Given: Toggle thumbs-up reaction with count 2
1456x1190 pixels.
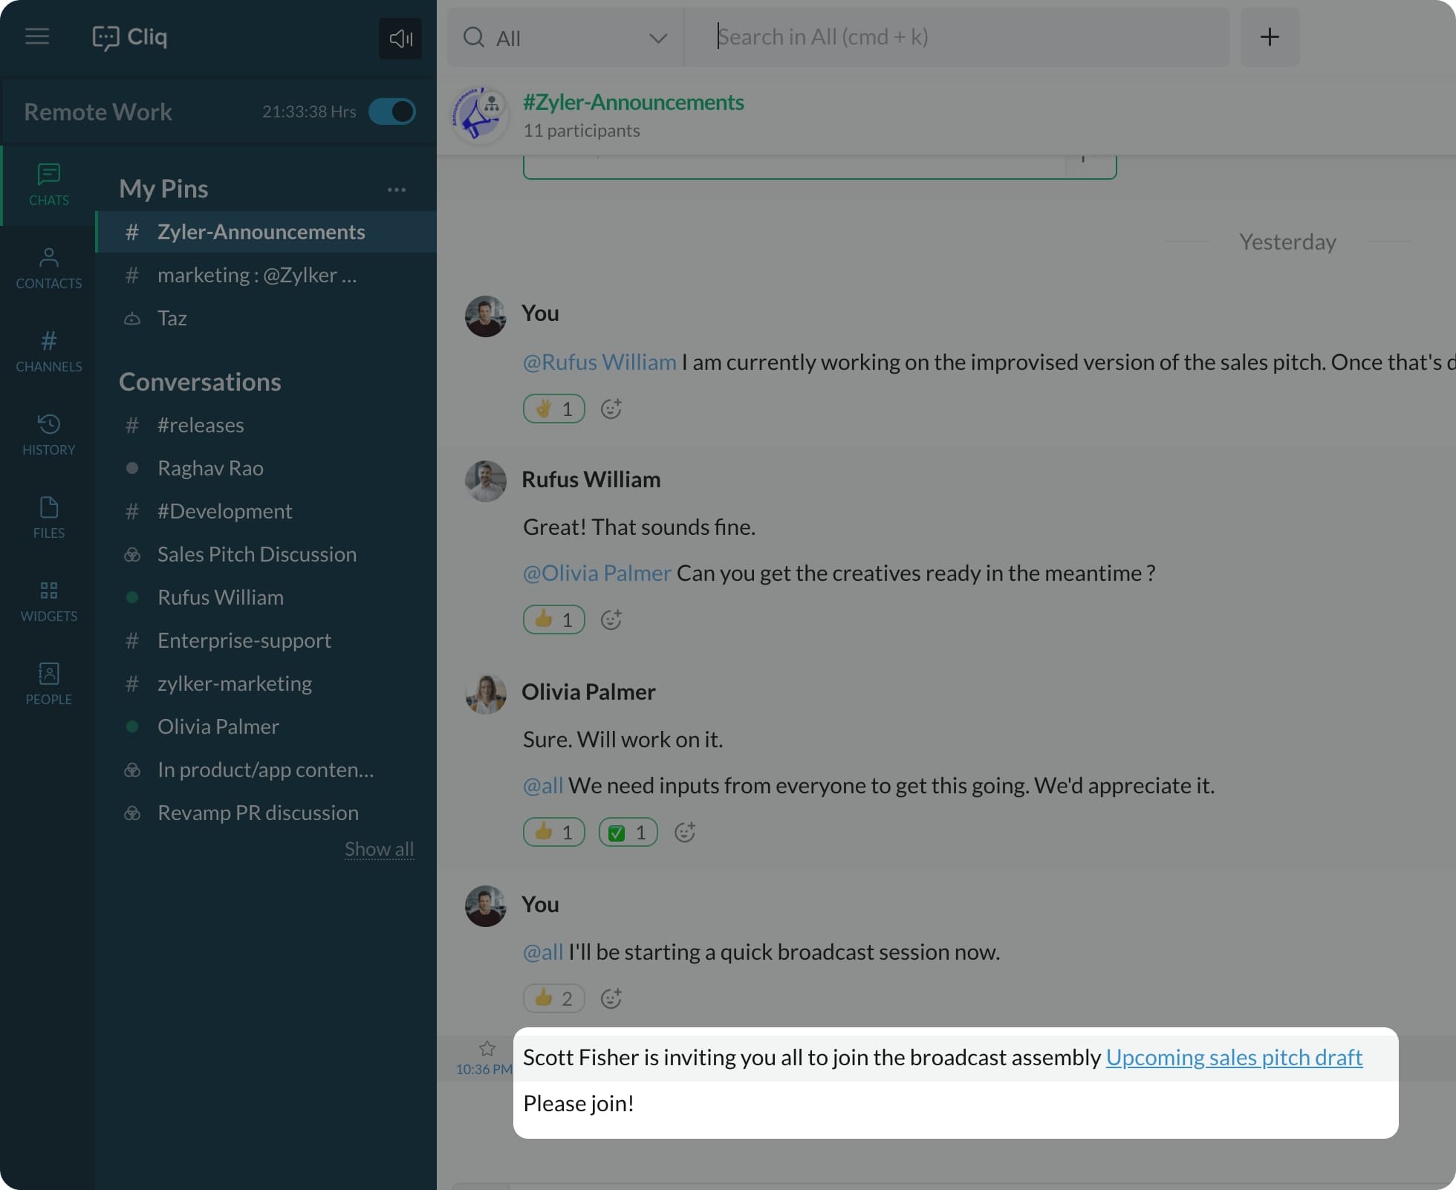Looking at the screenshot, I should click(553, 998).
